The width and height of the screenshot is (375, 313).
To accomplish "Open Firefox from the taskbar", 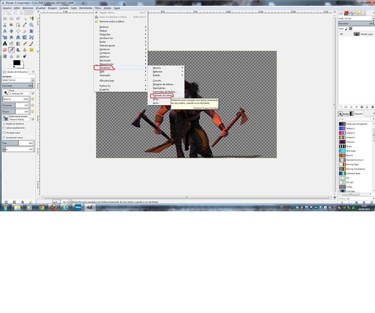I will [x=54, y=207].
